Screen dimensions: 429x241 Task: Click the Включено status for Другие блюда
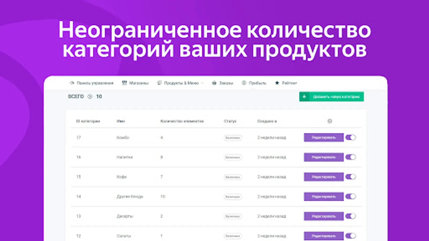[233, 197]
